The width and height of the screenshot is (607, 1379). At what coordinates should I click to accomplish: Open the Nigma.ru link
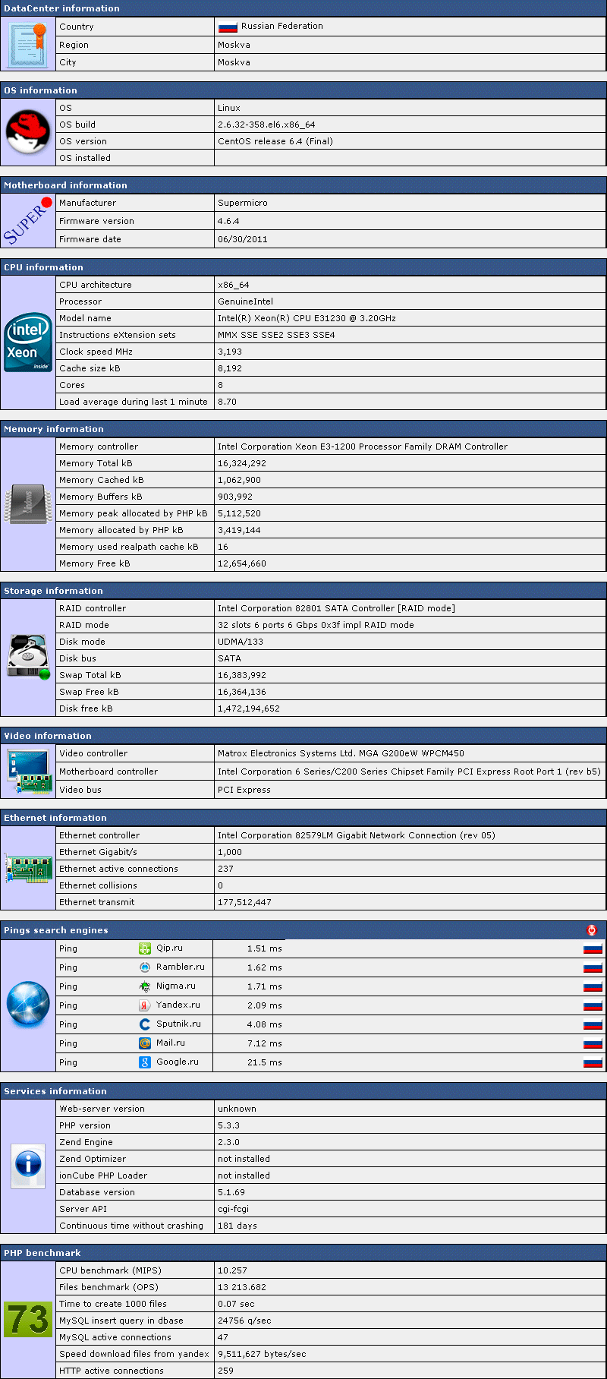(176, 986)
